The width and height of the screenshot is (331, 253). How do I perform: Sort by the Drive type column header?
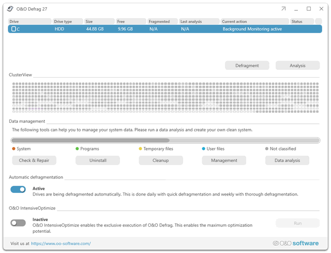click(x=67, y=22)
